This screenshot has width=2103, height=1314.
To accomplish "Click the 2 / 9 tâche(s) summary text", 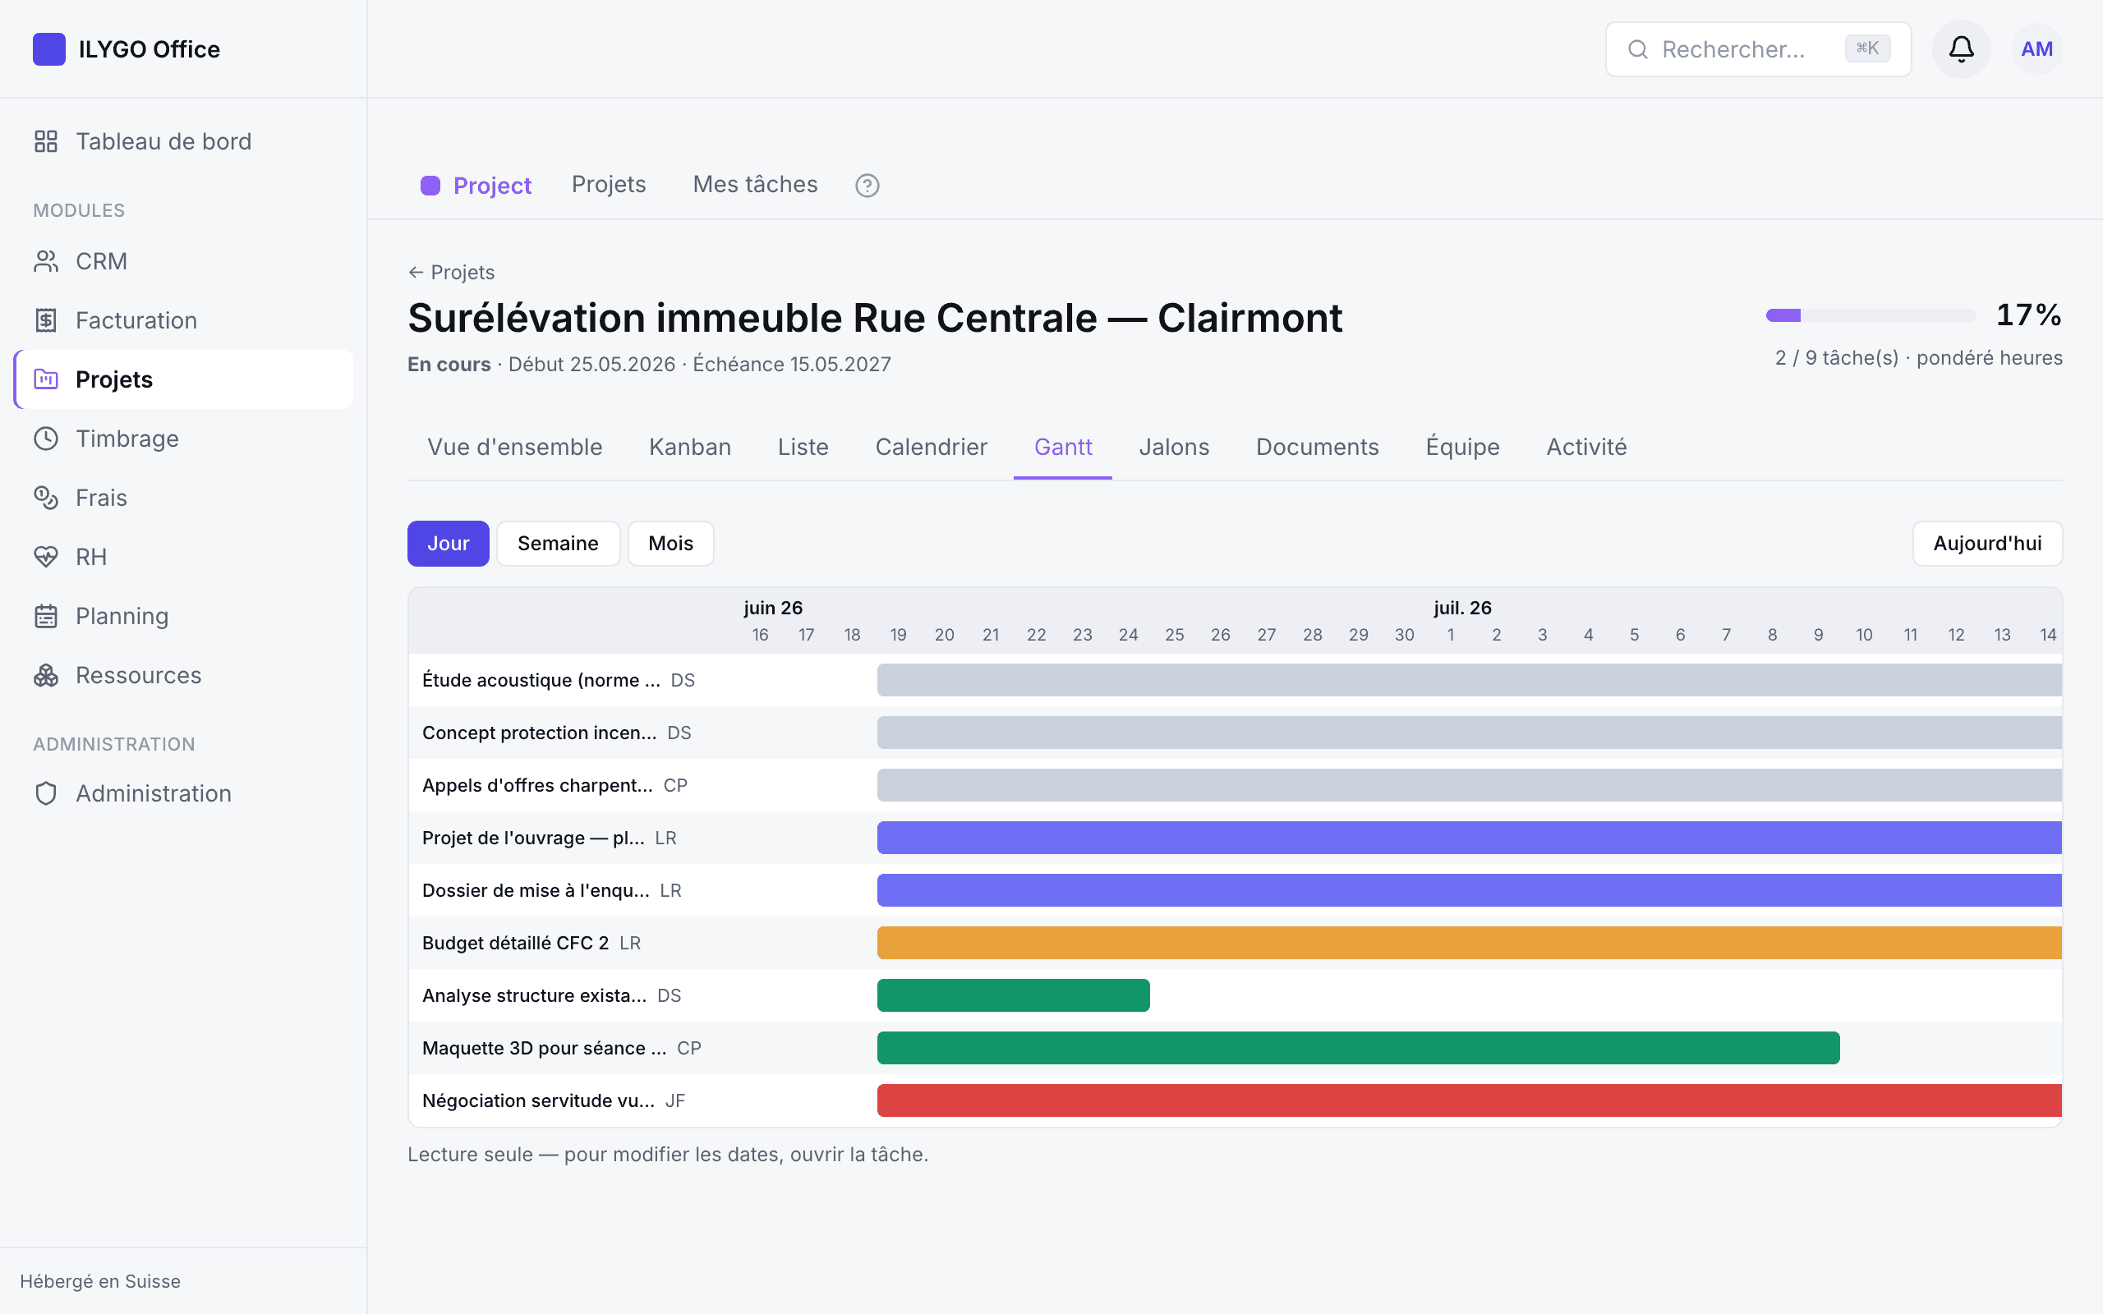I will click(x=1919, y=358).
